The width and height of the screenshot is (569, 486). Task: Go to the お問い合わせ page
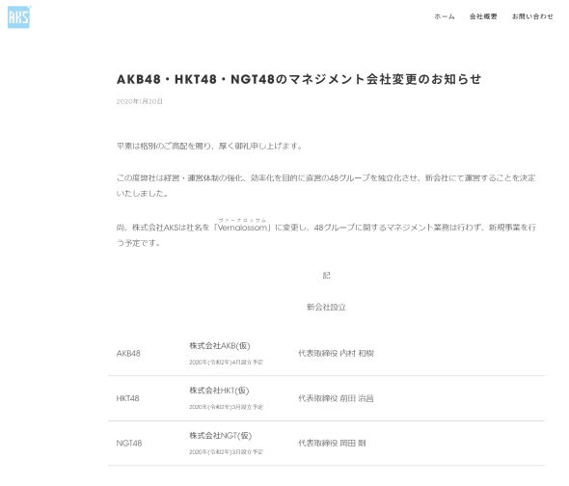coord(532,16)
